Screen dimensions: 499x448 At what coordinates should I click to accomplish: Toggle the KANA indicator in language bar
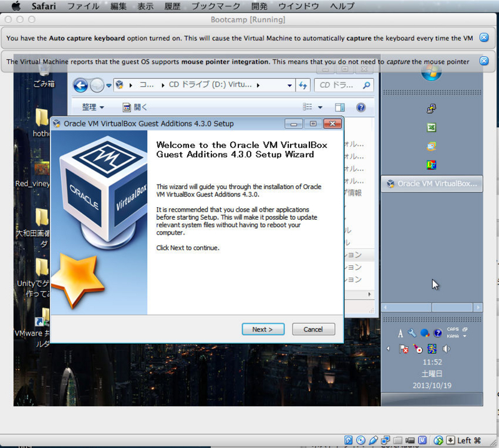point(453,336)
